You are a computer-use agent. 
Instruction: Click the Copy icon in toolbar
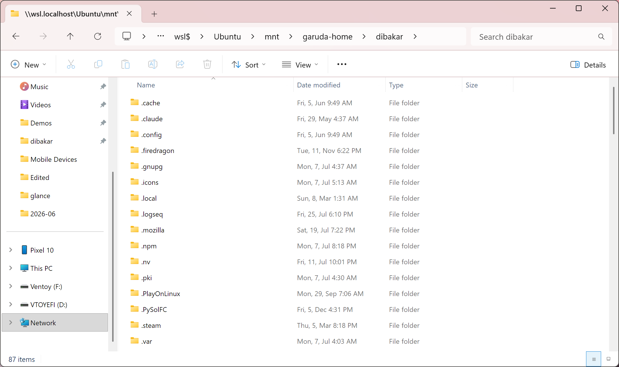[x=98, y=64]
